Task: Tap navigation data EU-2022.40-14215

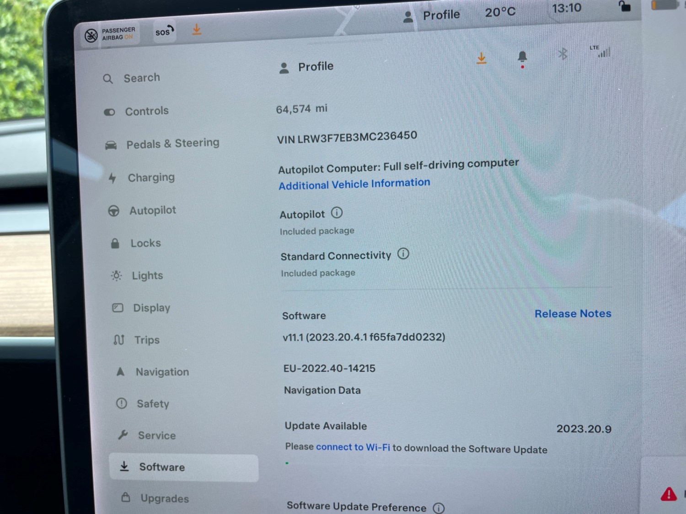Action: pos(329,368)
